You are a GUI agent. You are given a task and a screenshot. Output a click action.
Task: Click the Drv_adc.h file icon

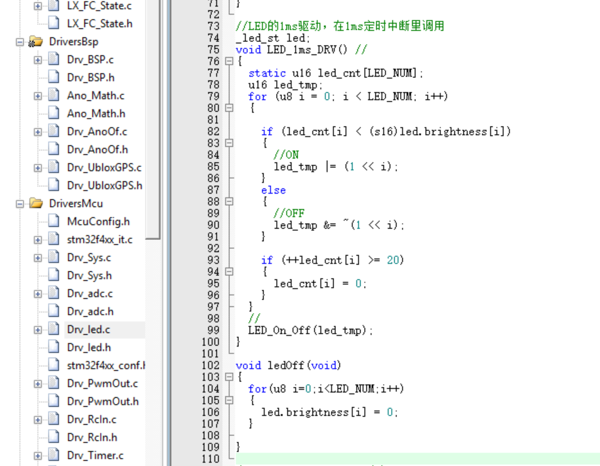(54, 311)
